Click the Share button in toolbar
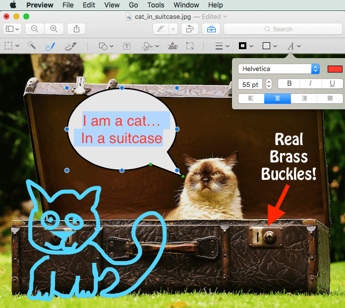This screenshot has height=308, width=345. tap(77, 29)
